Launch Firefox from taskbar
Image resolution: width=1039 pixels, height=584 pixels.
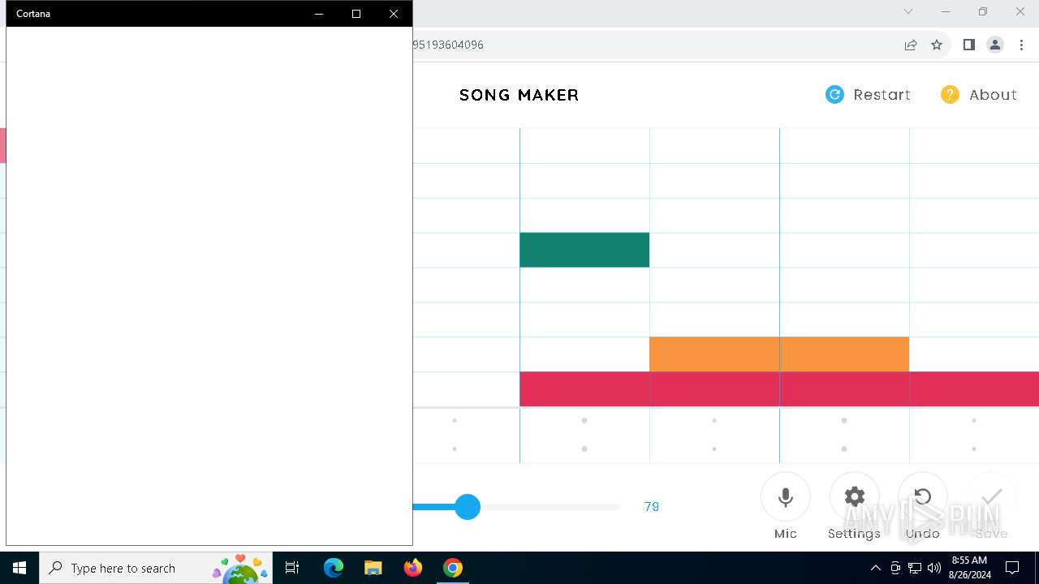click(x=413, y=568)
